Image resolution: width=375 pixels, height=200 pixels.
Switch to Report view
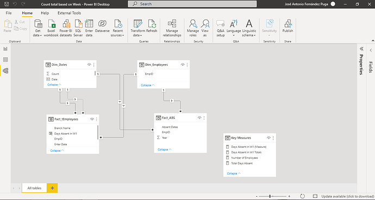5,49
